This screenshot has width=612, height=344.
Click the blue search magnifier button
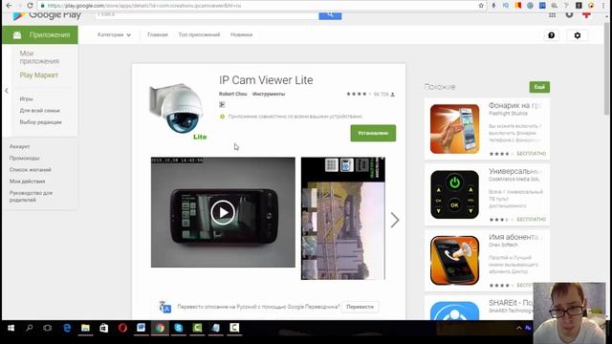330,15
